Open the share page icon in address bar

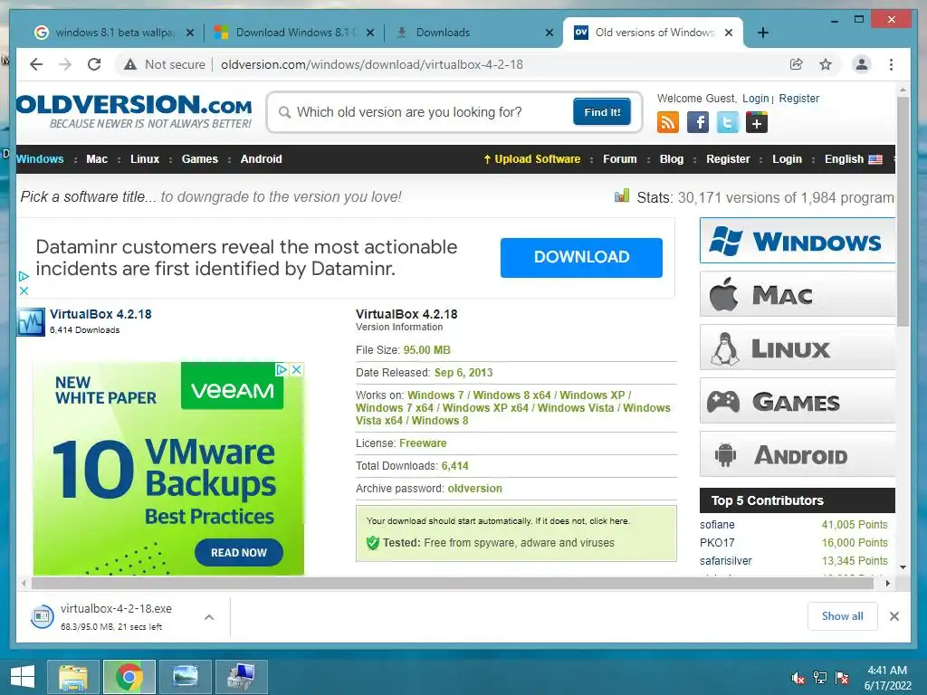(797, 64)
